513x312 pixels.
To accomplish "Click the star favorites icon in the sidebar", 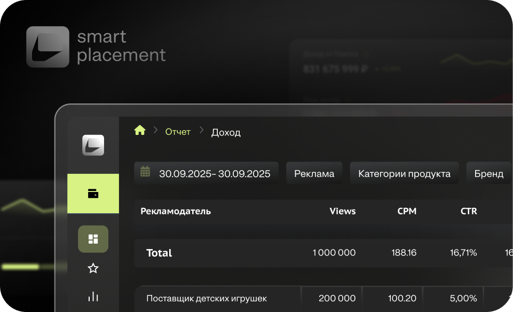I will pyautogui.click(x=93, y=268).
